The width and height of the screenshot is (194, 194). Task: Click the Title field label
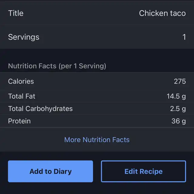pos(16,13)
